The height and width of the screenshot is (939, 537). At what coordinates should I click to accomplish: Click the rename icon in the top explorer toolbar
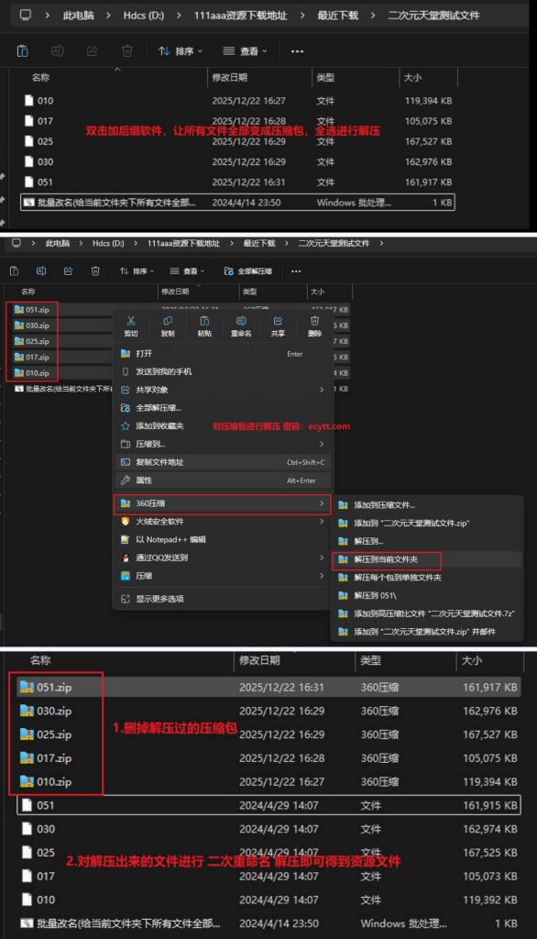tap(58, 51)
